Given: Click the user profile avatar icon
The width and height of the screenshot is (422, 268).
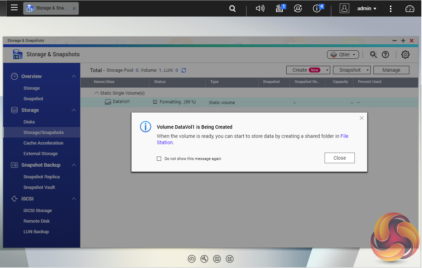Looking at the screenshot, I should [x=344, y=8].
